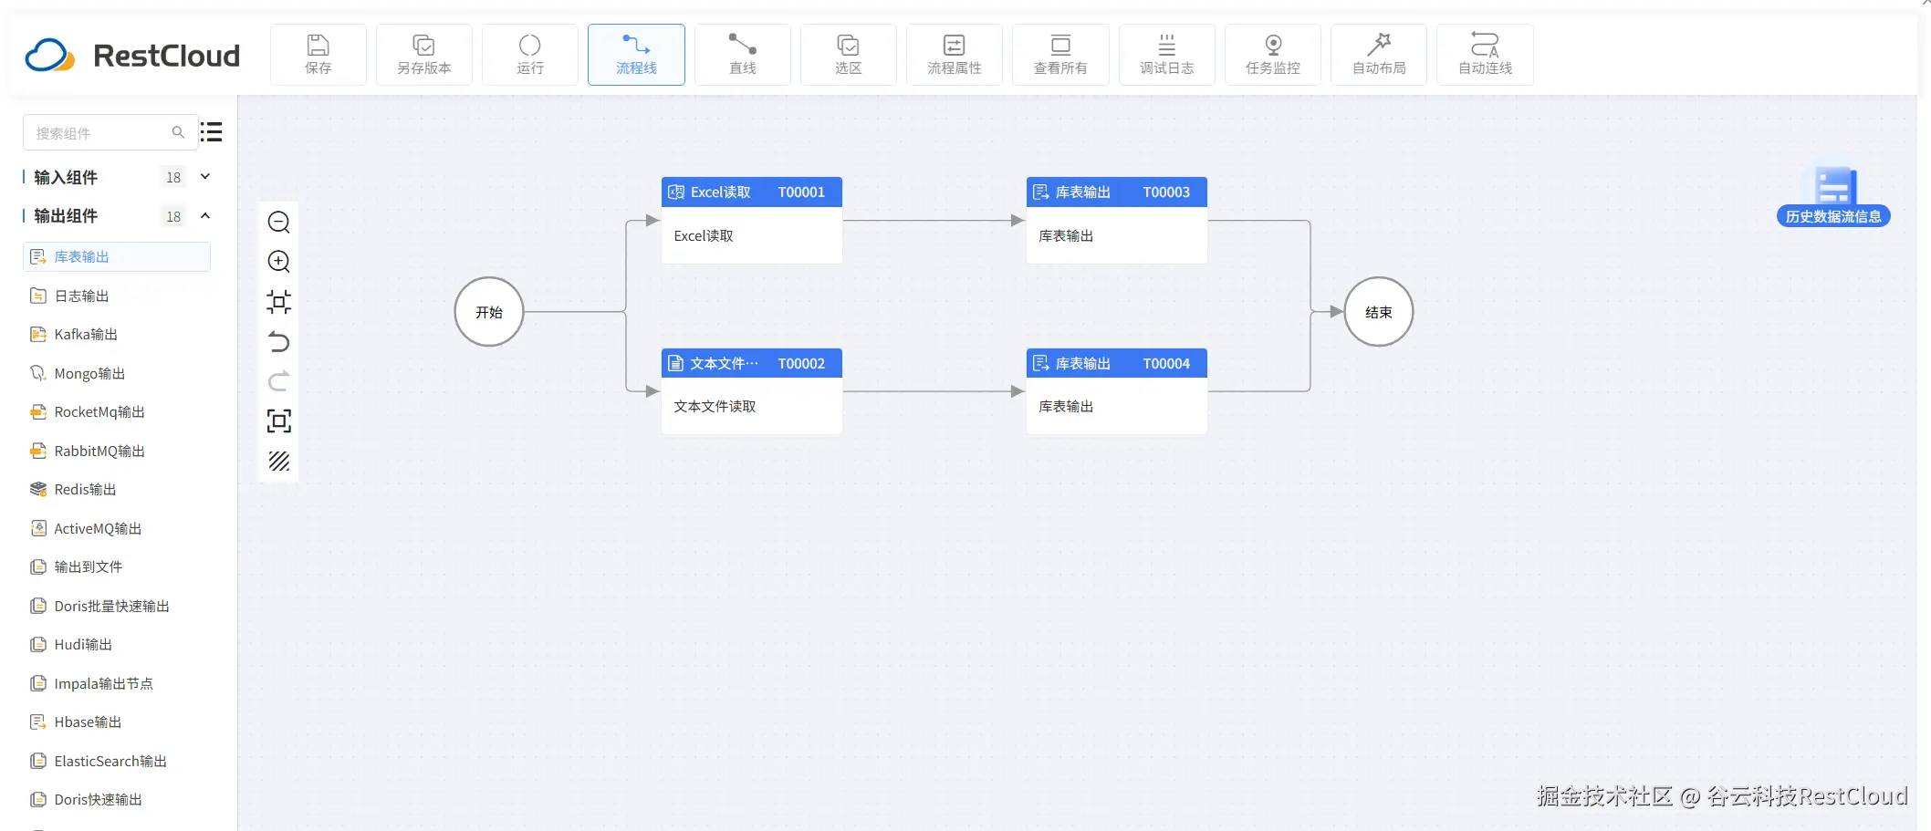This screenshot has height=831, width=1931.
Task: Click the RabbitMQ输出 item icon
Action: click(x=38, y=451)
